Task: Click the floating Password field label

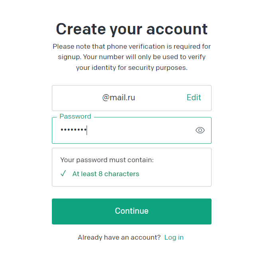Action: point(75,116)
